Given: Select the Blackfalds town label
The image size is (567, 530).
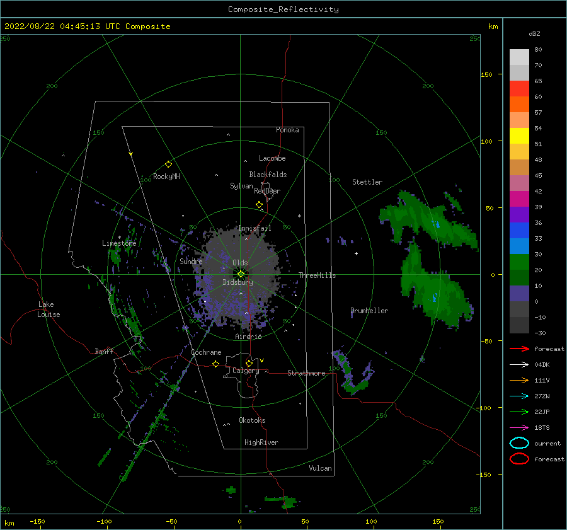Looking at the screenshot, I should point(268,175).
